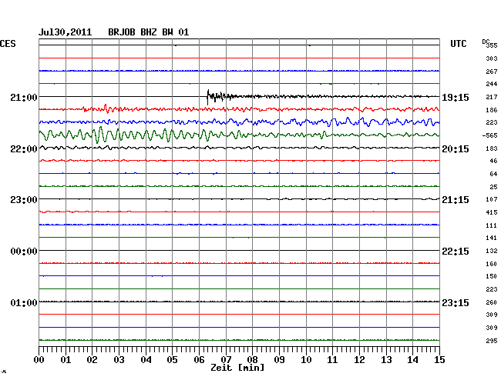Click minute-axis tick label 03
This screenshot has height=380, width=501.
coord(119,360)
